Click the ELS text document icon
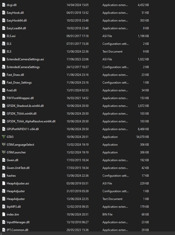Image resolution: width=175 pixels, height=235 pixels. click(3, 52)
